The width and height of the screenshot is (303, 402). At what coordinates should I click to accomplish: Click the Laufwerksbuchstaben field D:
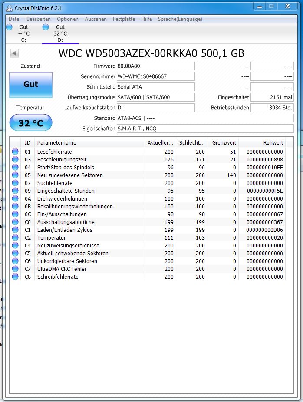tap(155, 108)
